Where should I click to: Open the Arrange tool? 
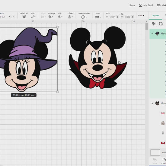[50, 17]
